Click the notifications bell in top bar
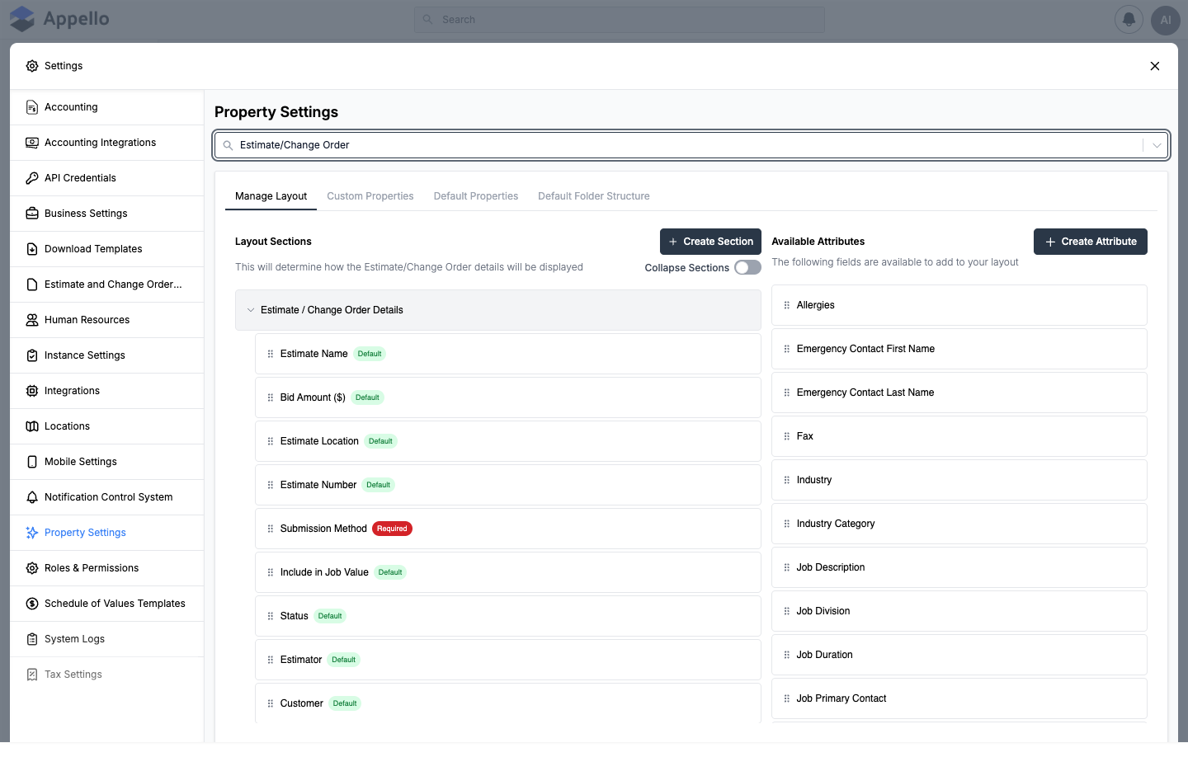 click(1129, 20)
